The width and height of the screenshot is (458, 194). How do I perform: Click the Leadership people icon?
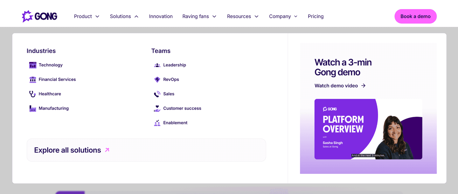pyautogui.click(x=157, y=65)
